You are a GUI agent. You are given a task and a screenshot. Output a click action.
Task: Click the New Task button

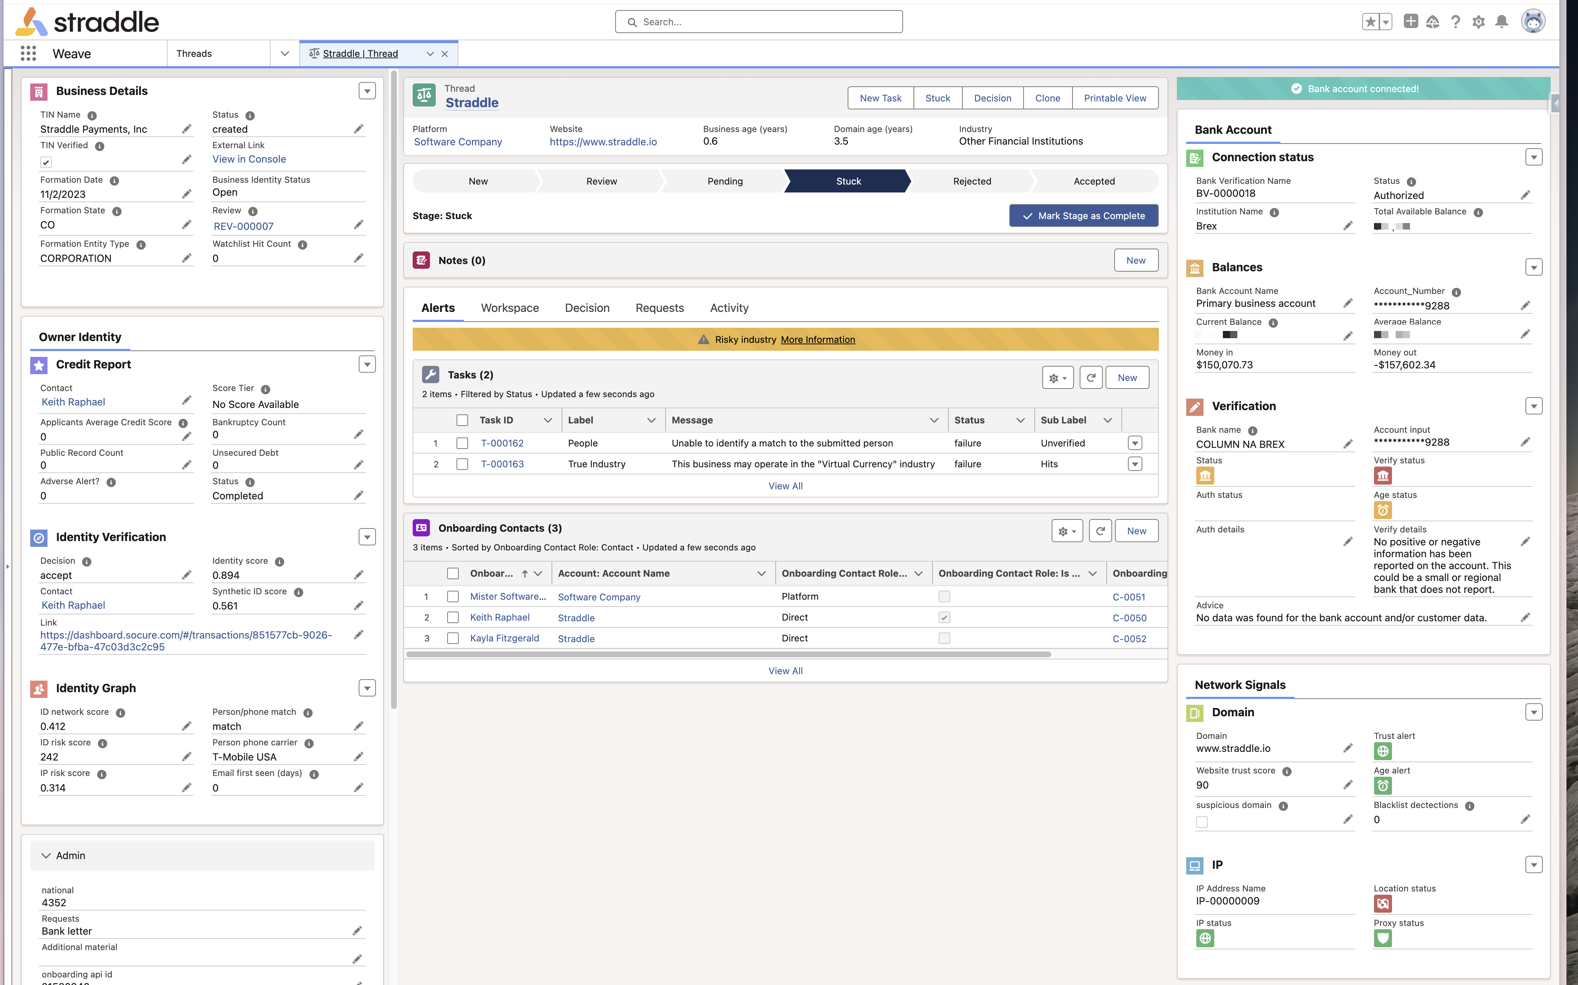880,98
